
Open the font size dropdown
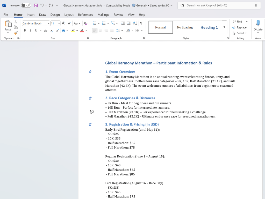pos(59,24)
